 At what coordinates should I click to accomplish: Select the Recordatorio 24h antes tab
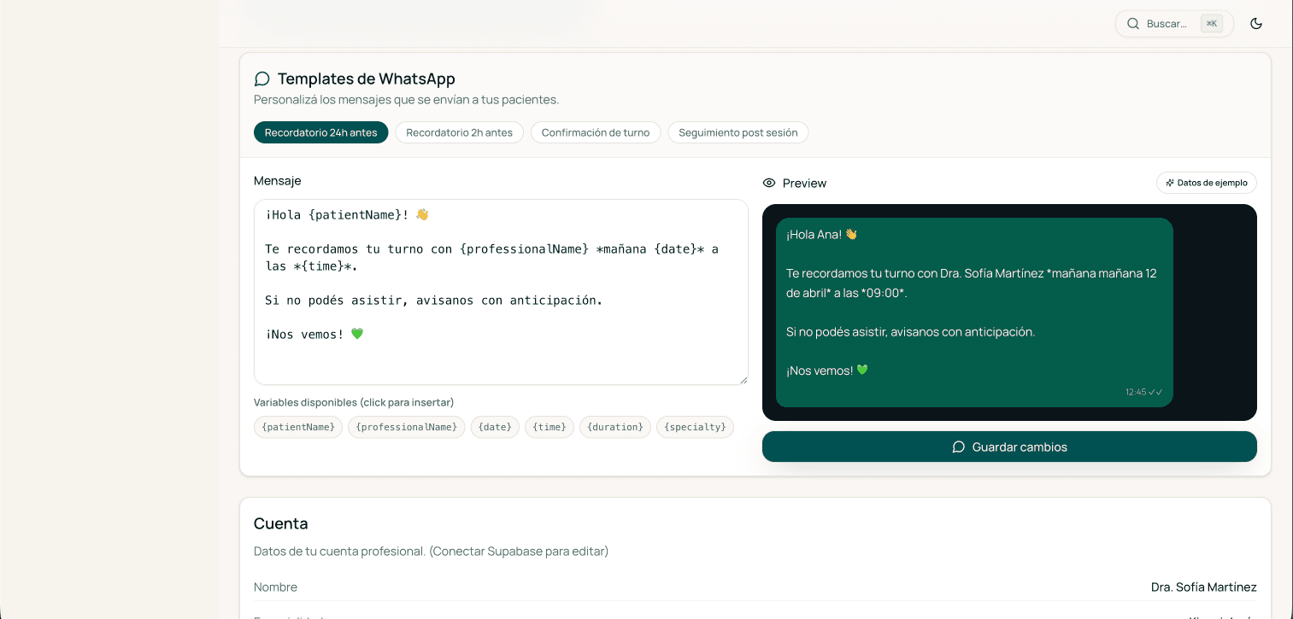click(320, 132)
